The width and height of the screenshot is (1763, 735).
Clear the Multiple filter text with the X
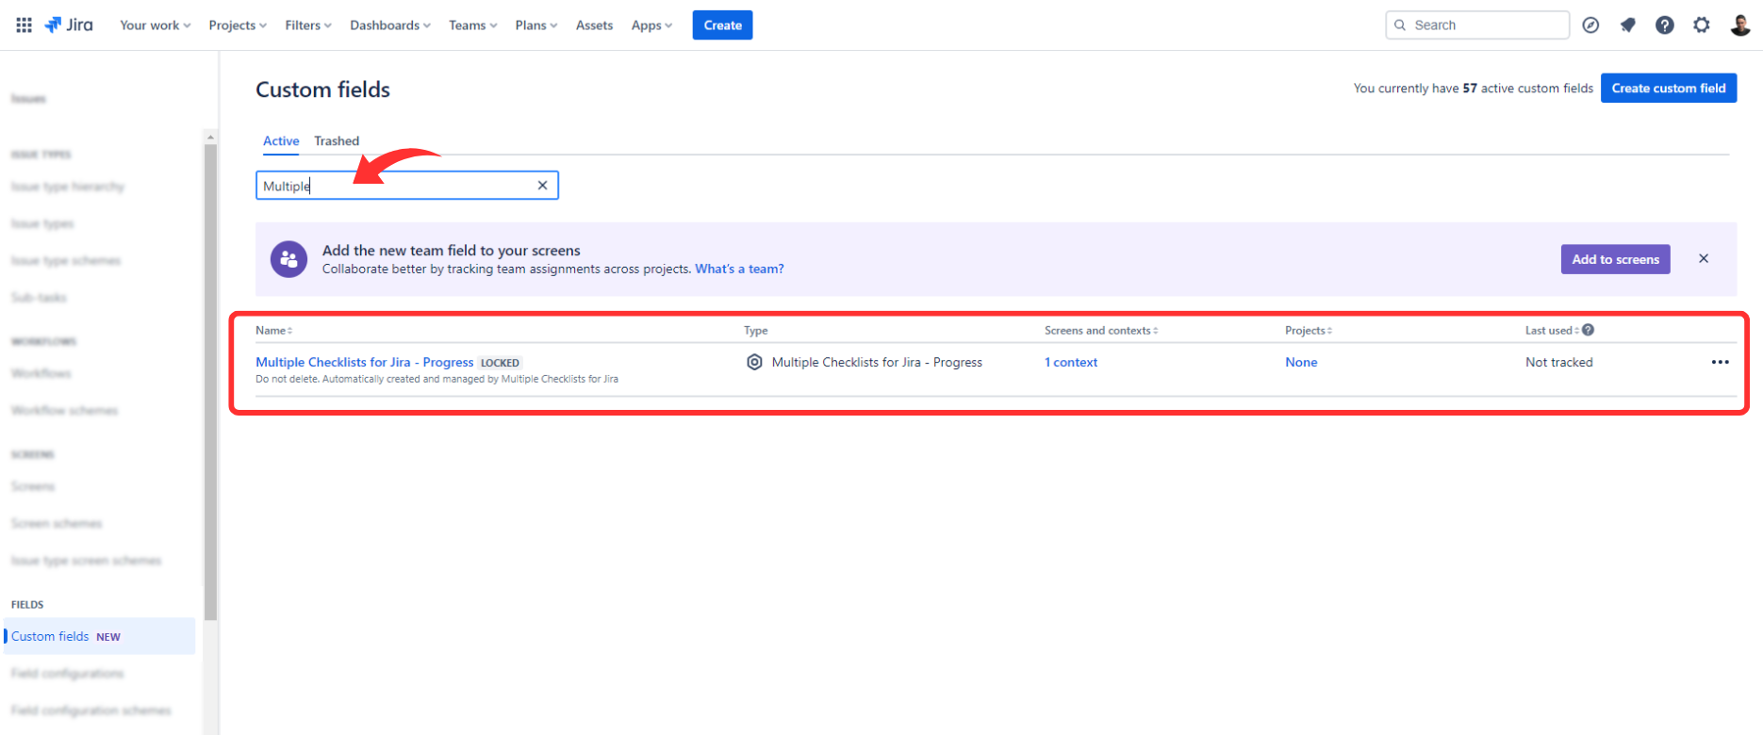542,186
